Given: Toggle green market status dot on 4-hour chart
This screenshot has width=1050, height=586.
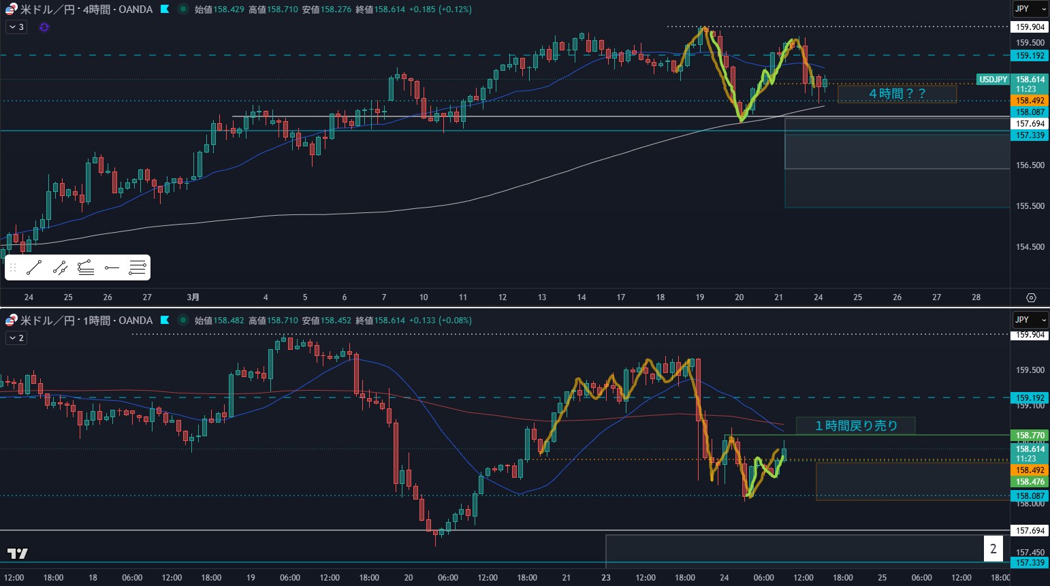Looking at the screenshot, I should (x=182, y=10).
